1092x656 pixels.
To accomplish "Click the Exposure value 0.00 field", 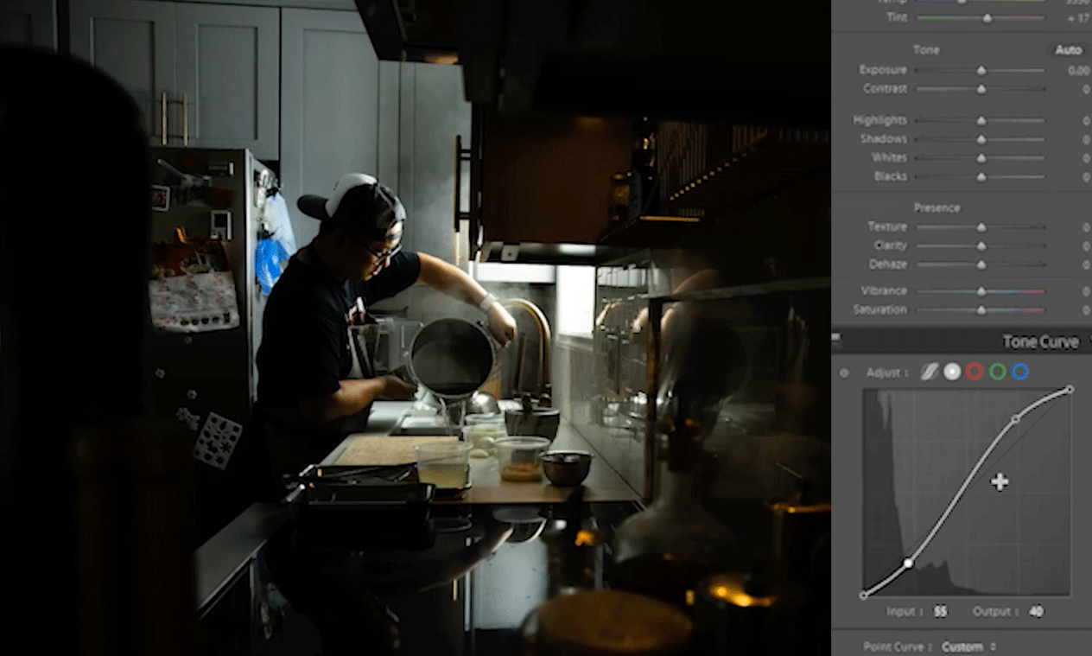I will 1077,70.
